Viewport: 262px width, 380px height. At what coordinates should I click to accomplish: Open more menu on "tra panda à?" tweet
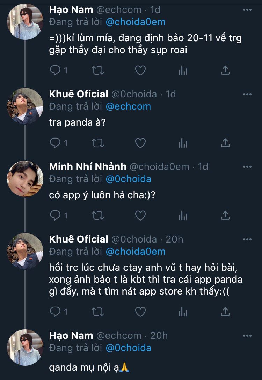[x=247, y=94]
